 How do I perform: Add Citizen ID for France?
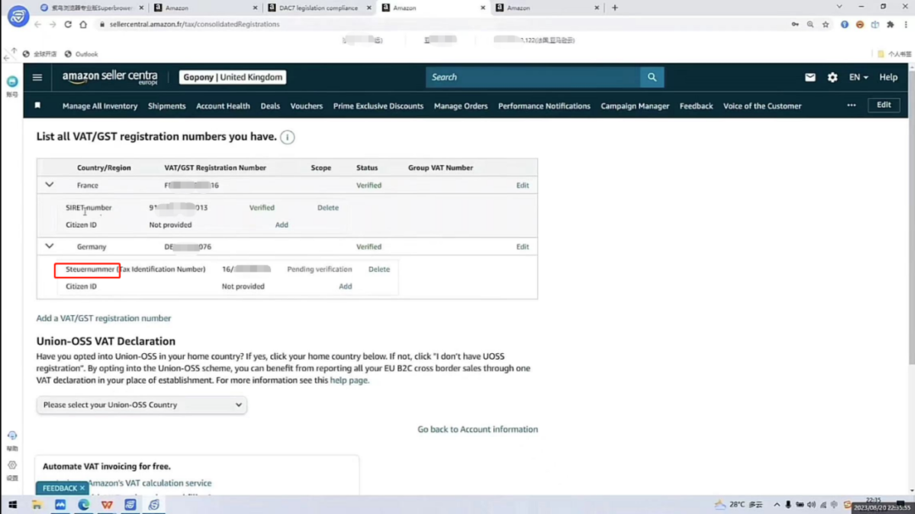[282, 224]
